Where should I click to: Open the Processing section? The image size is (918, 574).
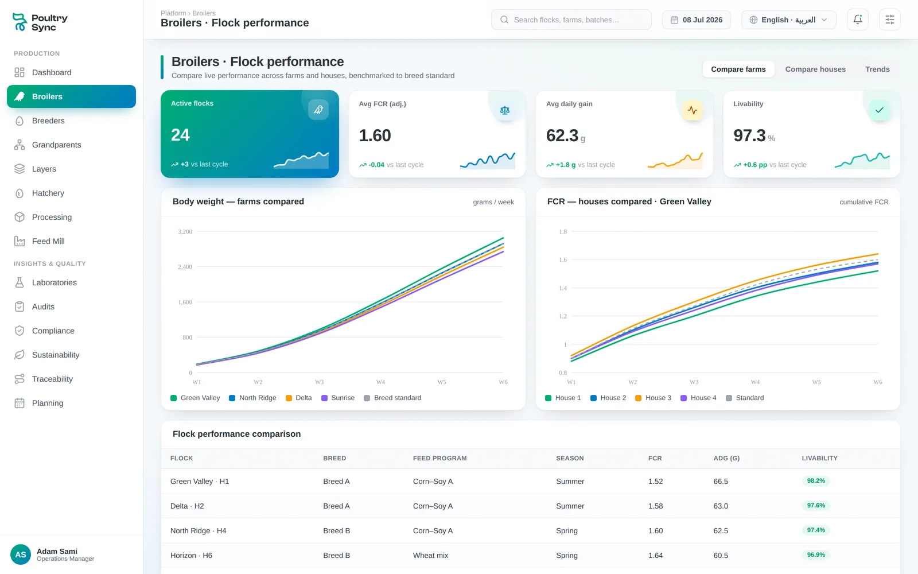coord(71,217)
